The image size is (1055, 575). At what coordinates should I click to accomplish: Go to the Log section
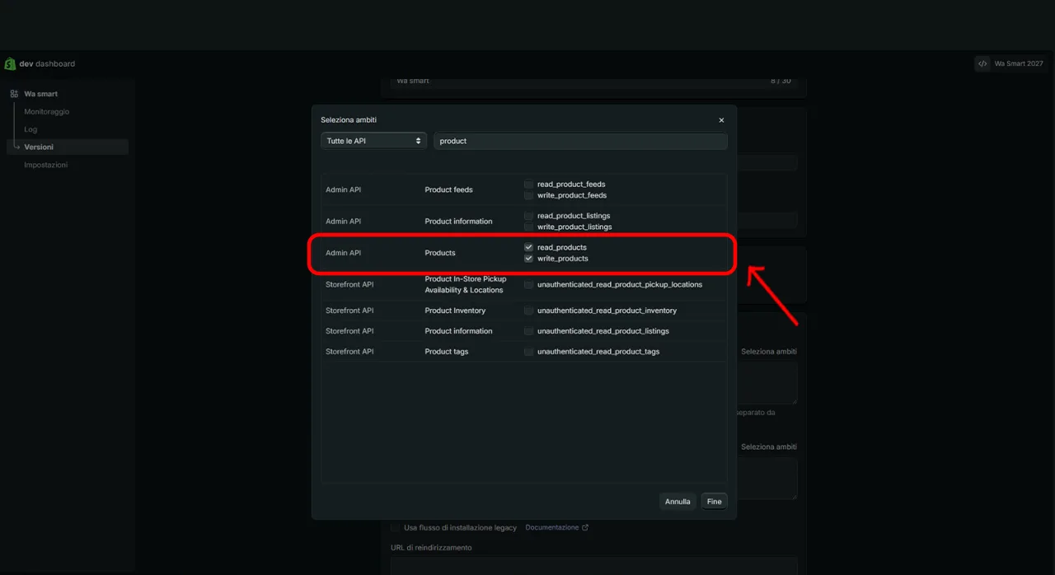[x=30, y=129]
